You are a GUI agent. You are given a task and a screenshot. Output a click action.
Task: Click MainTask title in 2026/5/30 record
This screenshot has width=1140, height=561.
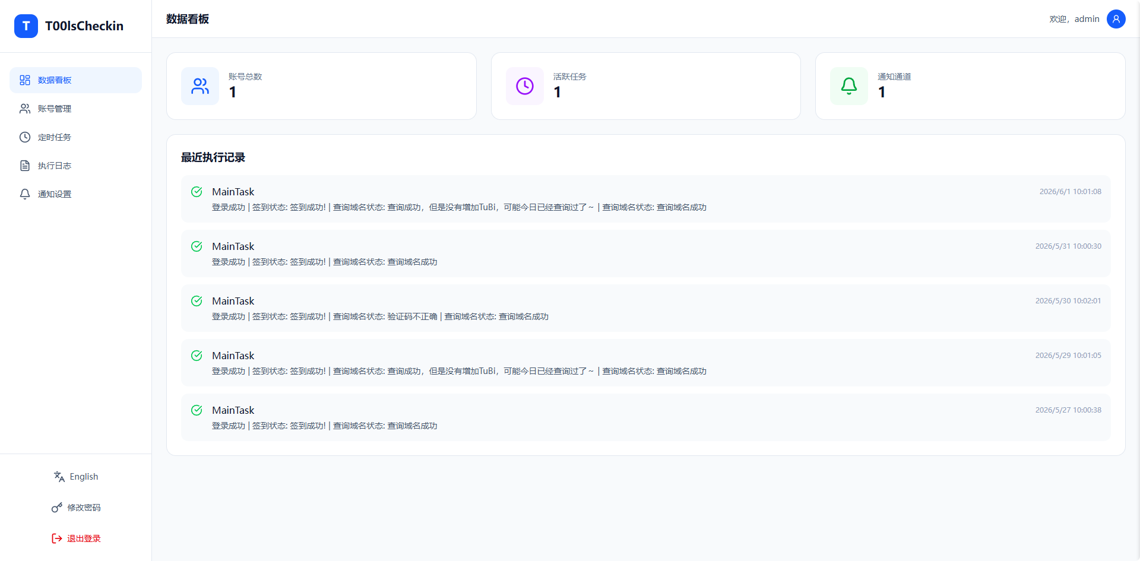point(233,301)
